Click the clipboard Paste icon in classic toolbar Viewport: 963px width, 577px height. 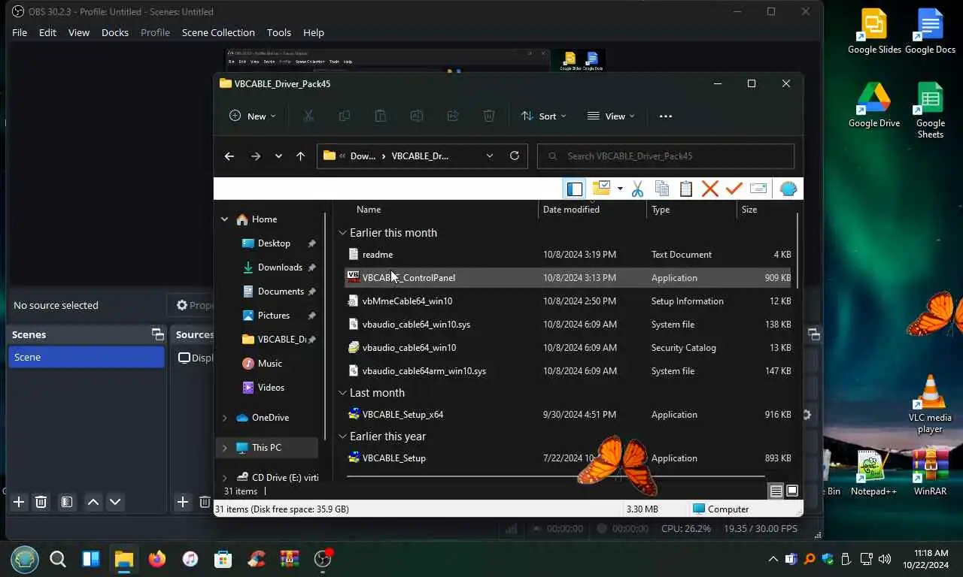685,189
